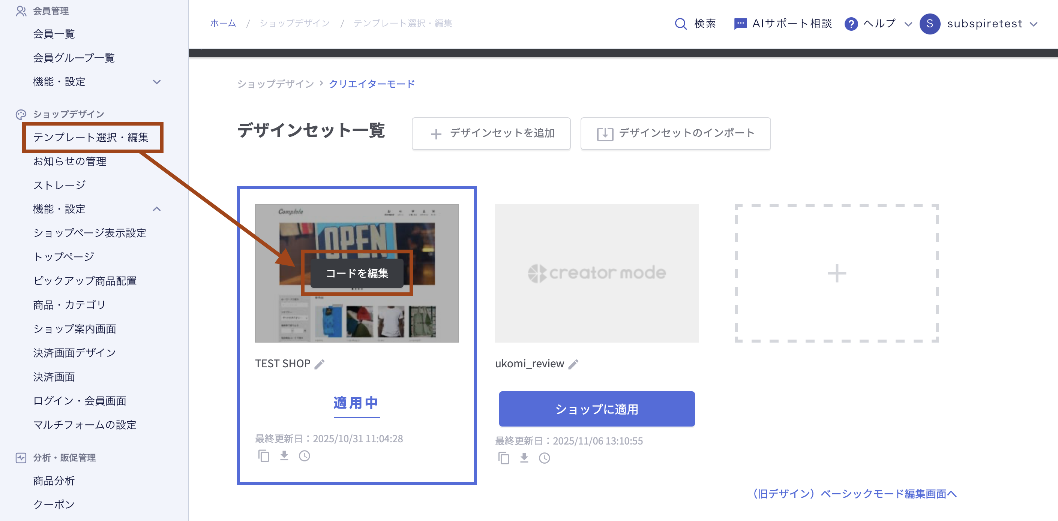Collapse ショップデザイン 機能・設定 section

pos(156,209)
